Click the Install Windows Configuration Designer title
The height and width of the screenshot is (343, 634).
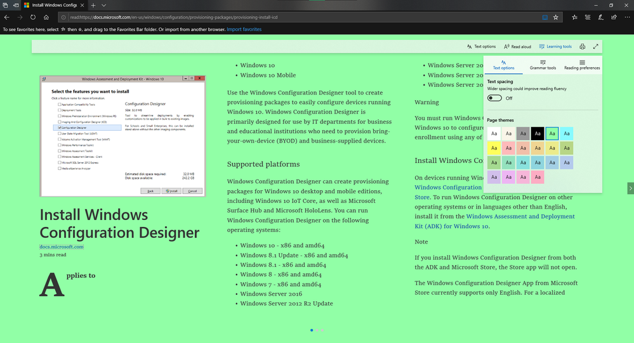point(119,223)
